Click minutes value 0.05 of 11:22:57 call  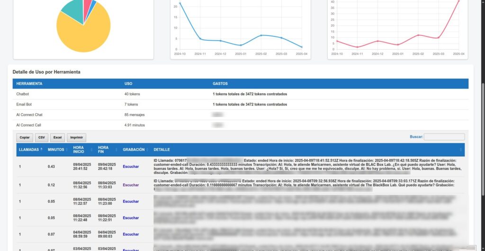(x=51, y=202)
